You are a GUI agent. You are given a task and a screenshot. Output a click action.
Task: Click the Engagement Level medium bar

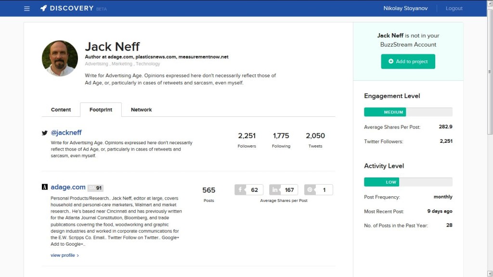[x=408, y=112]
